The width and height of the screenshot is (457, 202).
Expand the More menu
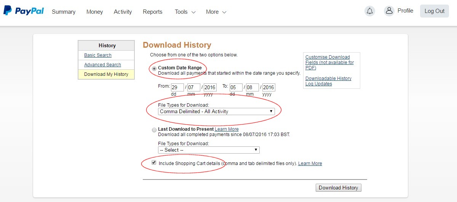pyautogui.click(x=216, y=12)
